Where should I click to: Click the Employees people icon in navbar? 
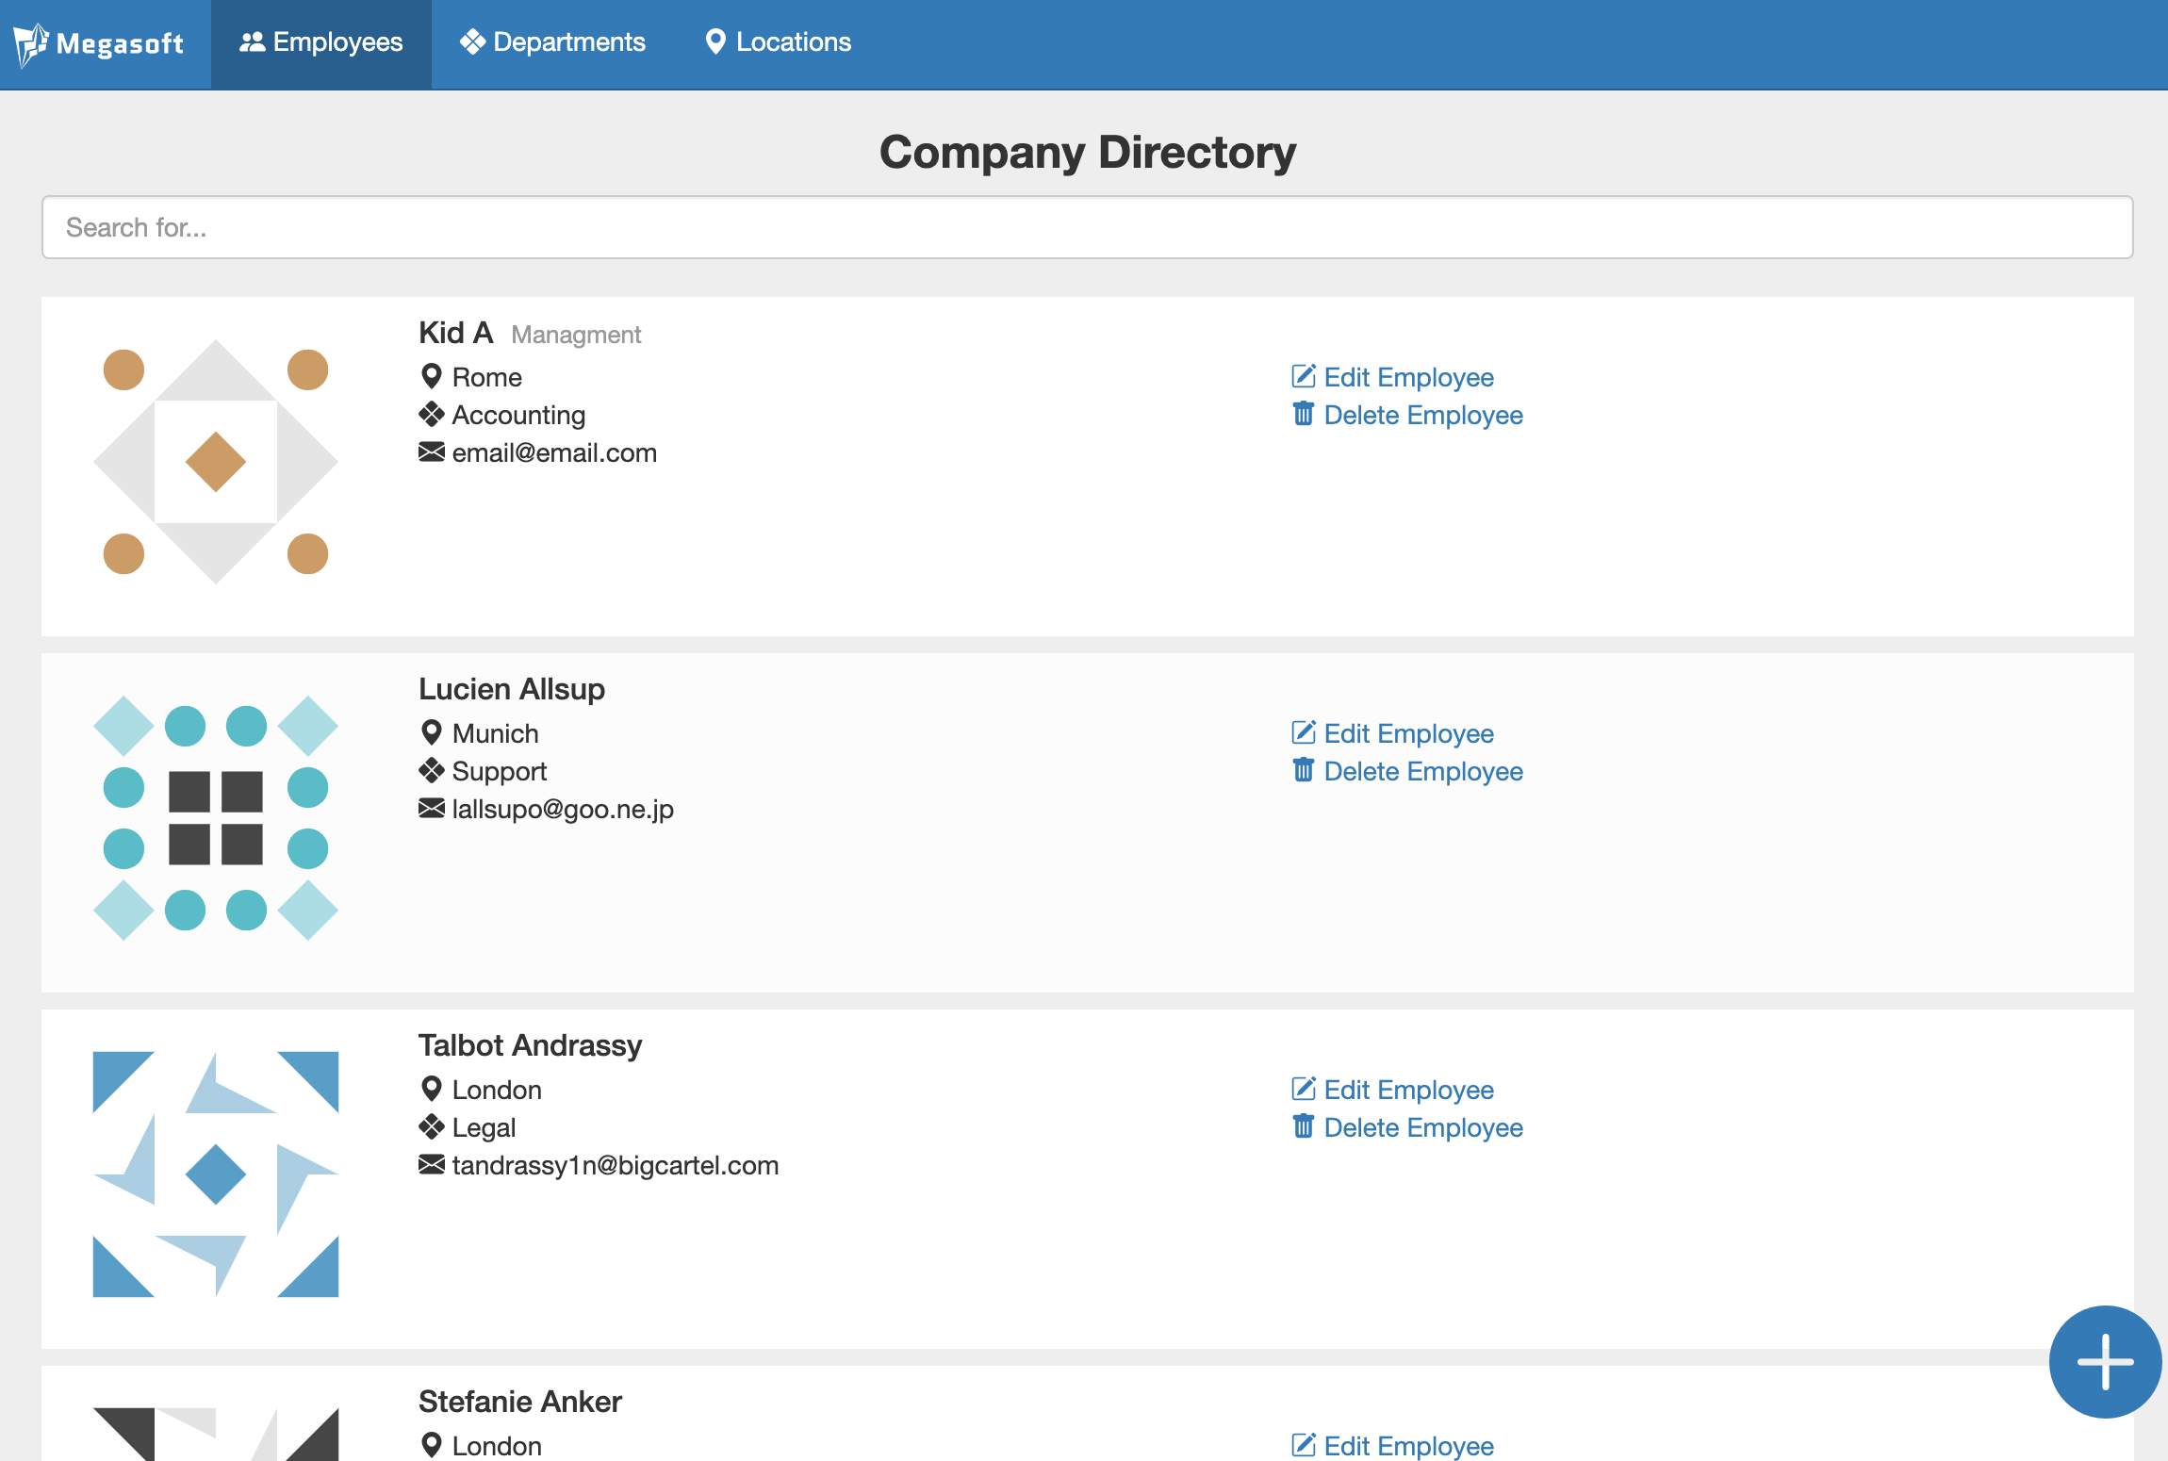click(x=253, y=41)
